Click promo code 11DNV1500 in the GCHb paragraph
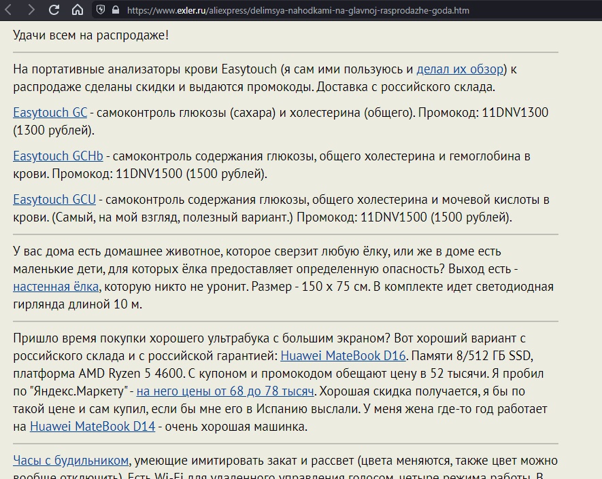 [149, 174]
